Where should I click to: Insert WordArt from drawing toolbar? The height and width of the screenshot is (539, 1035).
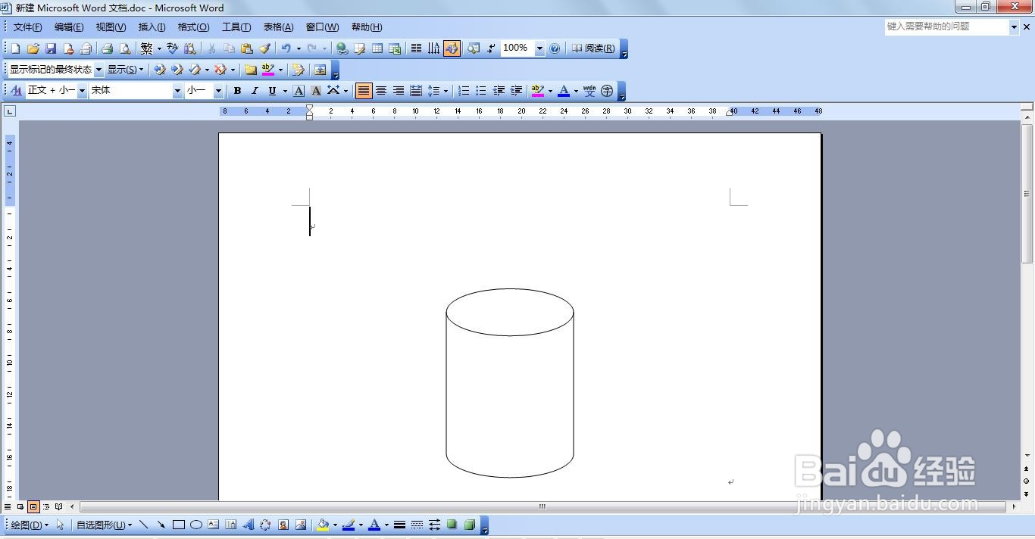click(249, 525)
